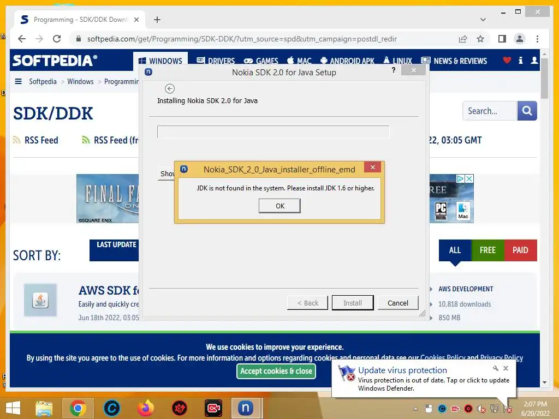Share this page from the address bar
This screenshot has height=419, width=559.
coord(463,39)
